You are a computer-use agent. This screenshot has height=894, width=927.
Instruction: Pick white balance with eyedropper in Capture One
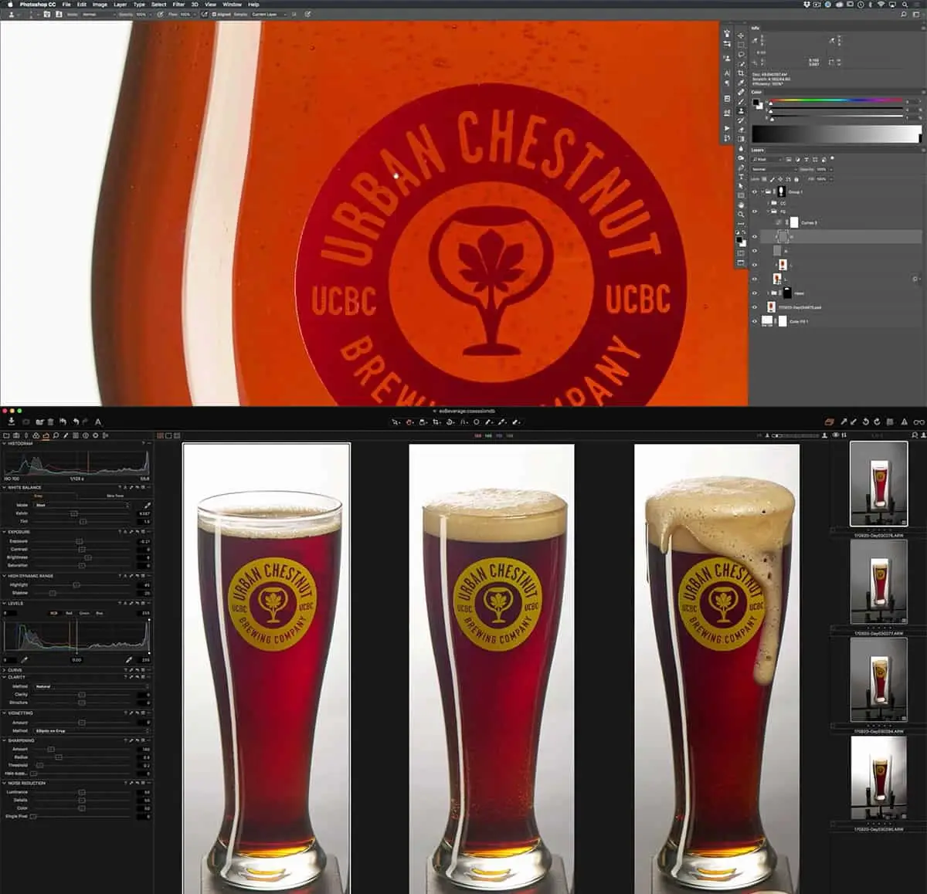coord(147,505)
